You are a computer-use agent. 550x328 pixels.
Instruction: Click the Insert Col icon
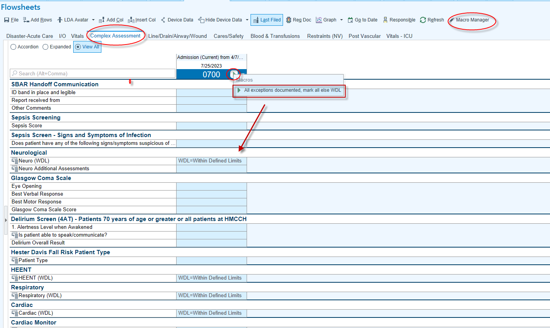pos(131,20)
